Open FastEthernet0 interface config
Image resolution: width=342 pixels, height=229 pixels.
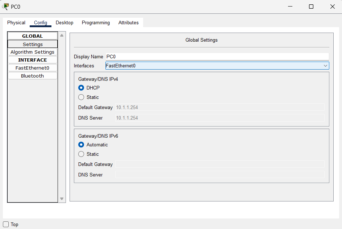pyautogui.click(x=33, y=68)
